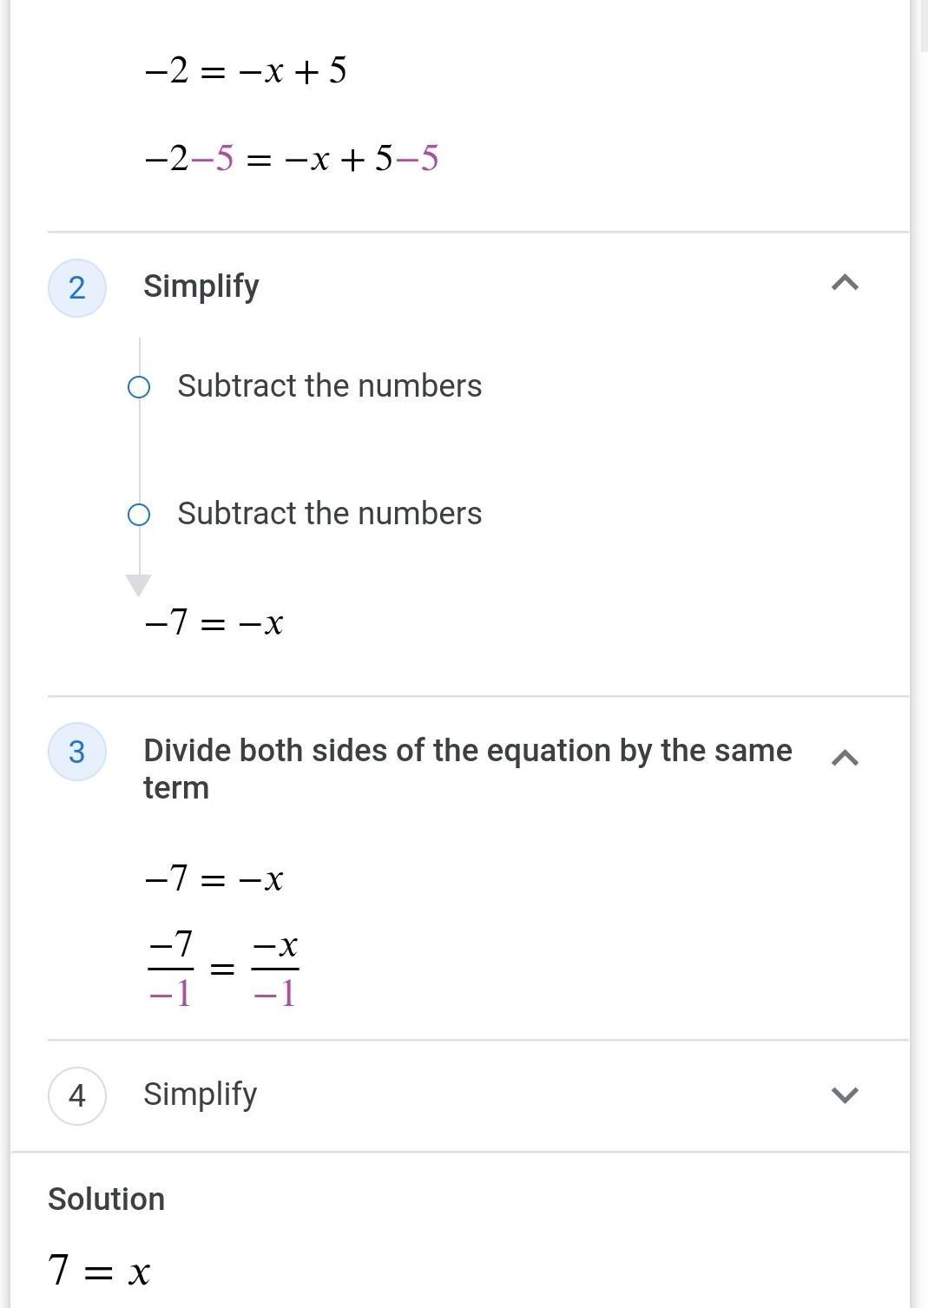928x1308 pixels.
Task: Click the gray arrow below the sub-steps
Action: 139,584
